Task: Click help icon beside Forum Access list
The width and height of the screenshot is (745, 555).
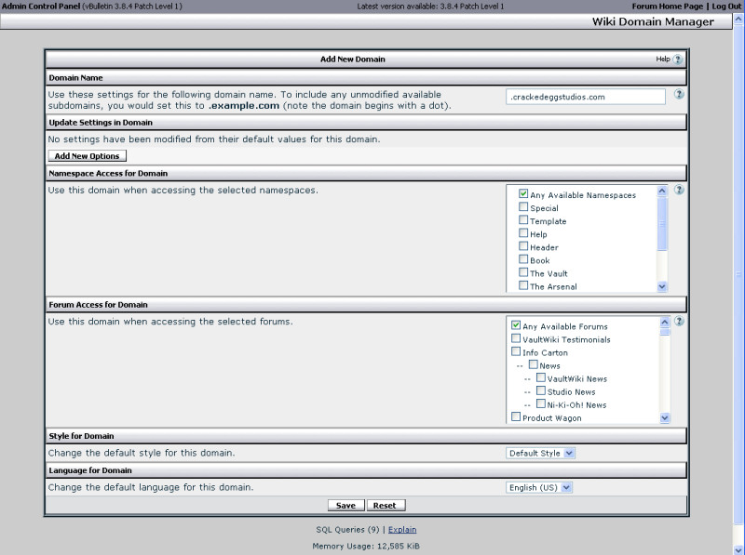Action: coord(679,322)
